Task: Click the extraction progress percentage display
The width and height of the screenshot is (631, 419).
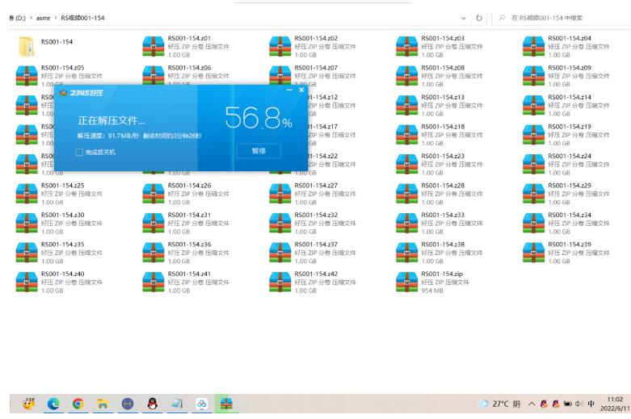Action: [x=258, y=119]
